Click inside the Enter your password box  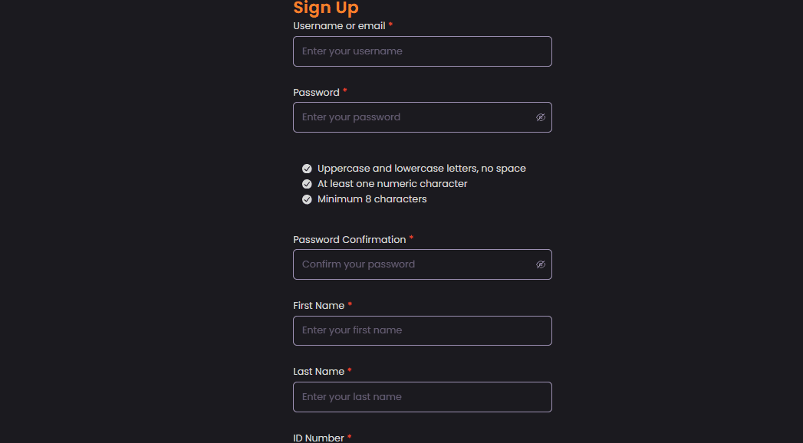414,116
